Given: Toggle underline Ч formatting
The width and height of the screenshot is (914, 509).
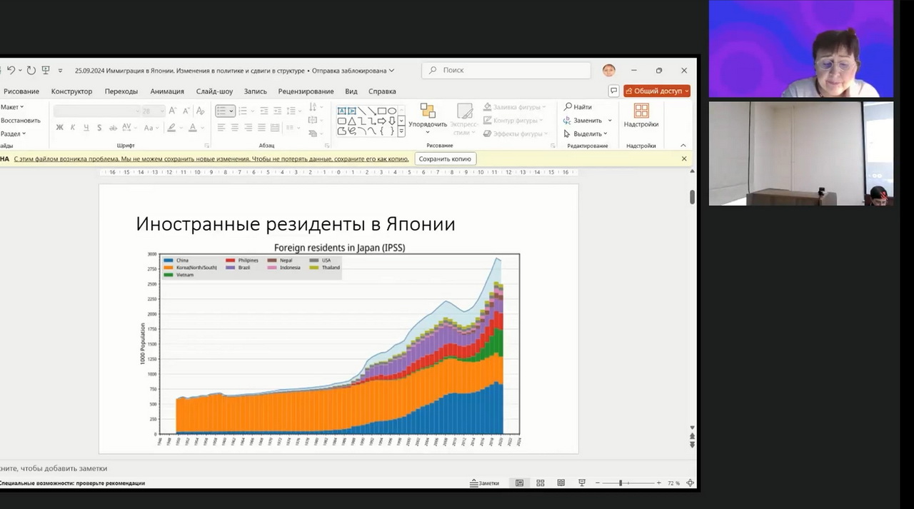Looking at the screenshot, I should point(86,128).
